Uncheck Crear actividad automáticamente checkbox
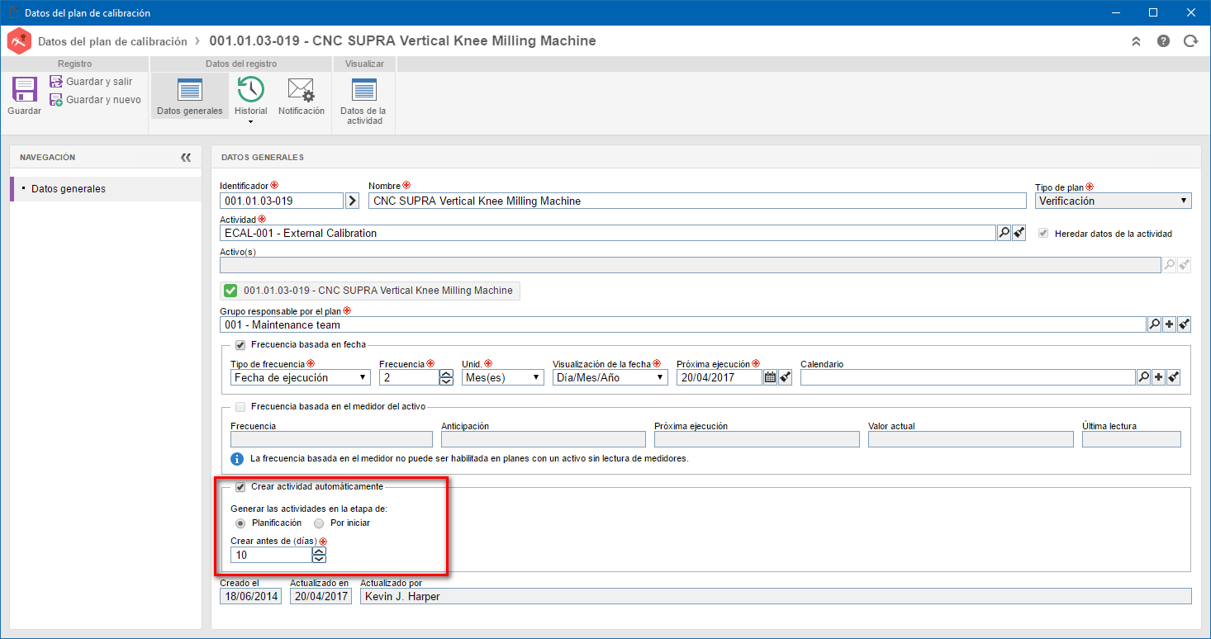This screenshot has width=1211, height=639. (x=240, y=487)
